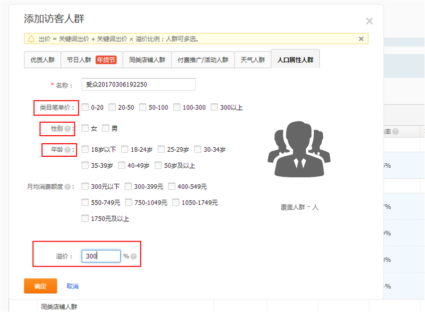Click help icon after 溢价 percent
425x312 pixels.
point(133,257)
